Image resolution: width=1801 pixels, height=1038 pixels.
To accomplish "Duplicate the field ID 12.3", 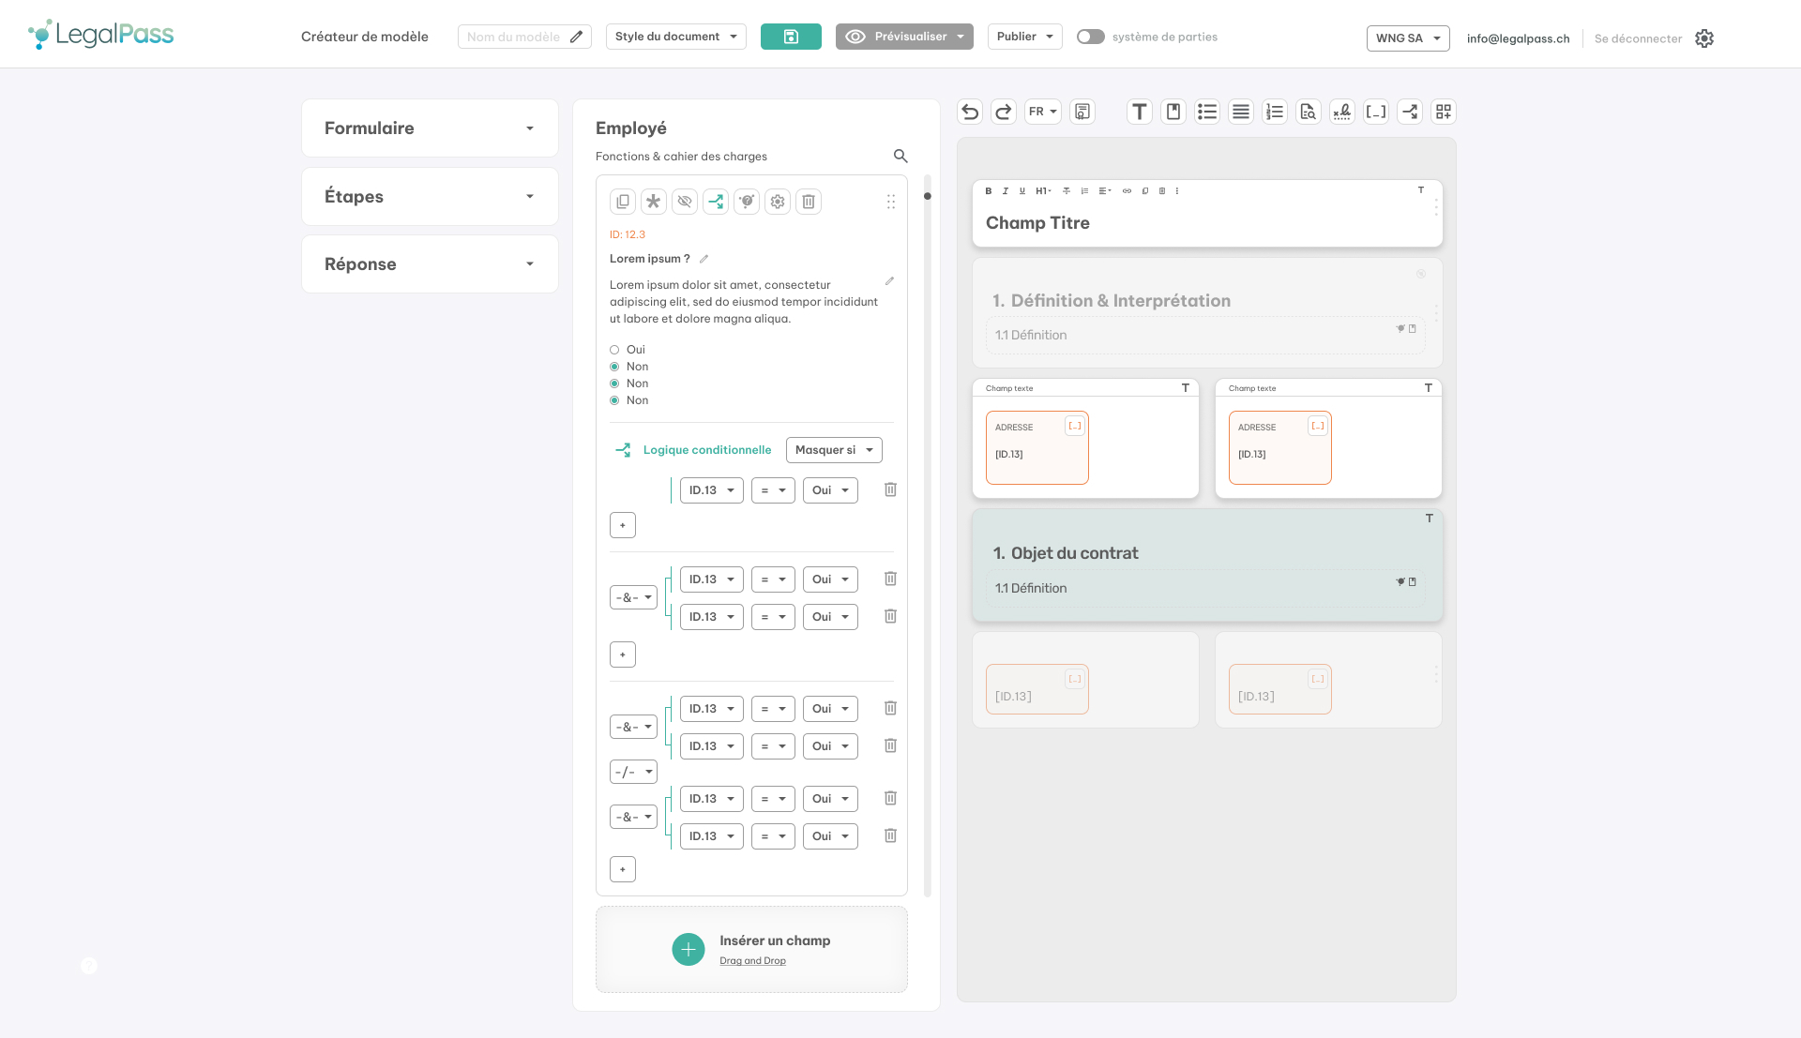I will (x=623, y=202).
